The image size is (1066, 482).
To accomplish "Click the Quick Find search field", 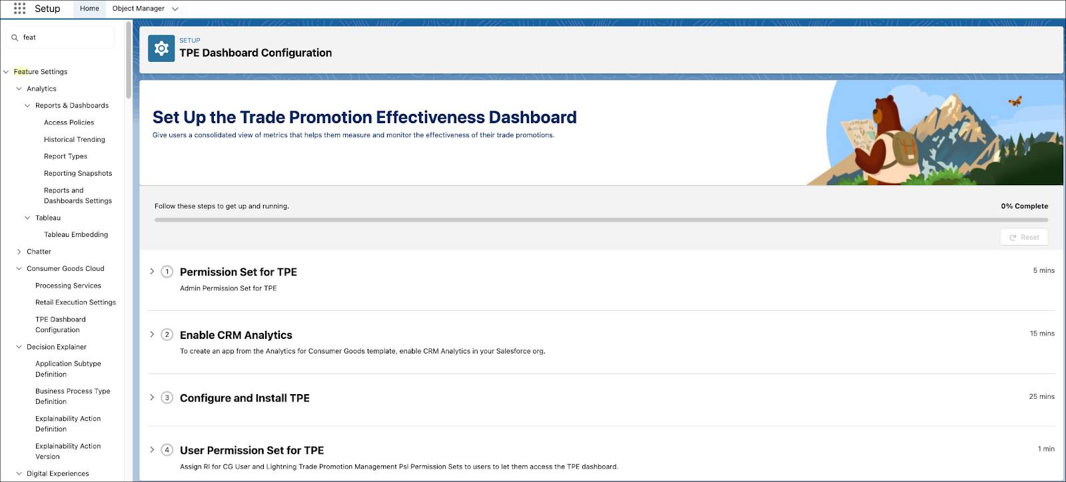I will 61,38.
